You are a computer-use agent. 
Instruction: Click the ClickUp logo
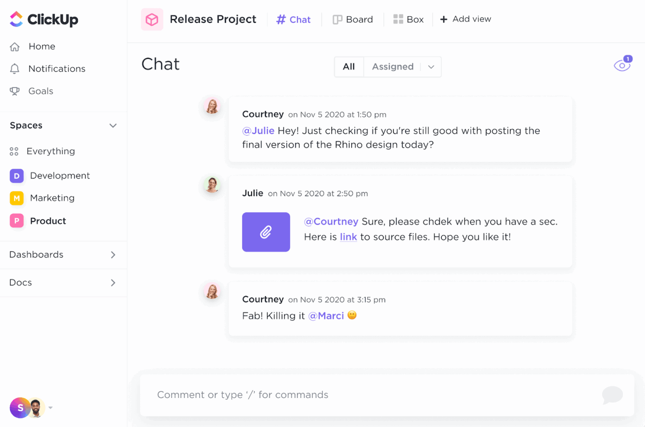tap(43, 19)
